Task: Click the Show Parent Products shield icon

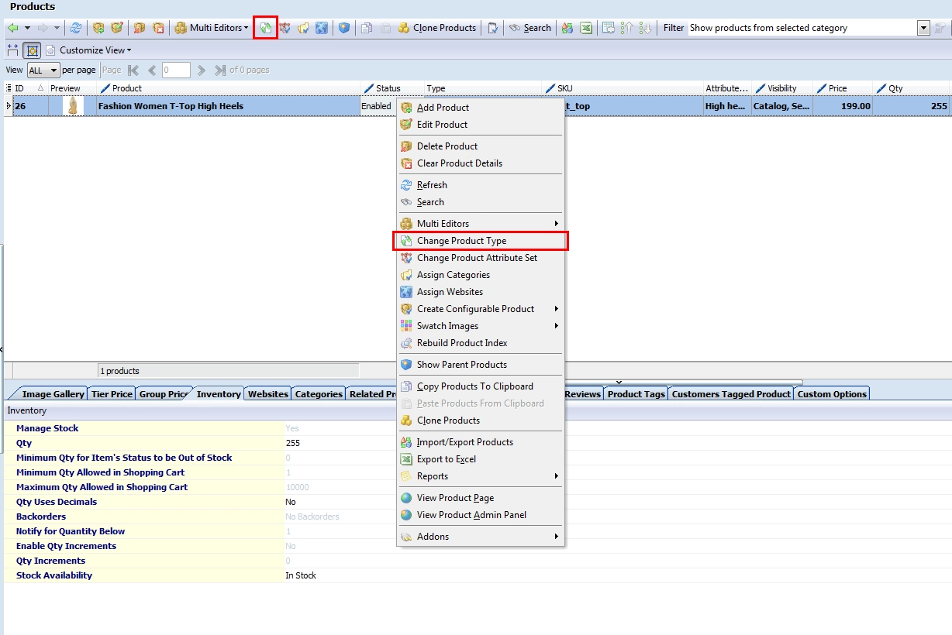Action: coord(344,28)
